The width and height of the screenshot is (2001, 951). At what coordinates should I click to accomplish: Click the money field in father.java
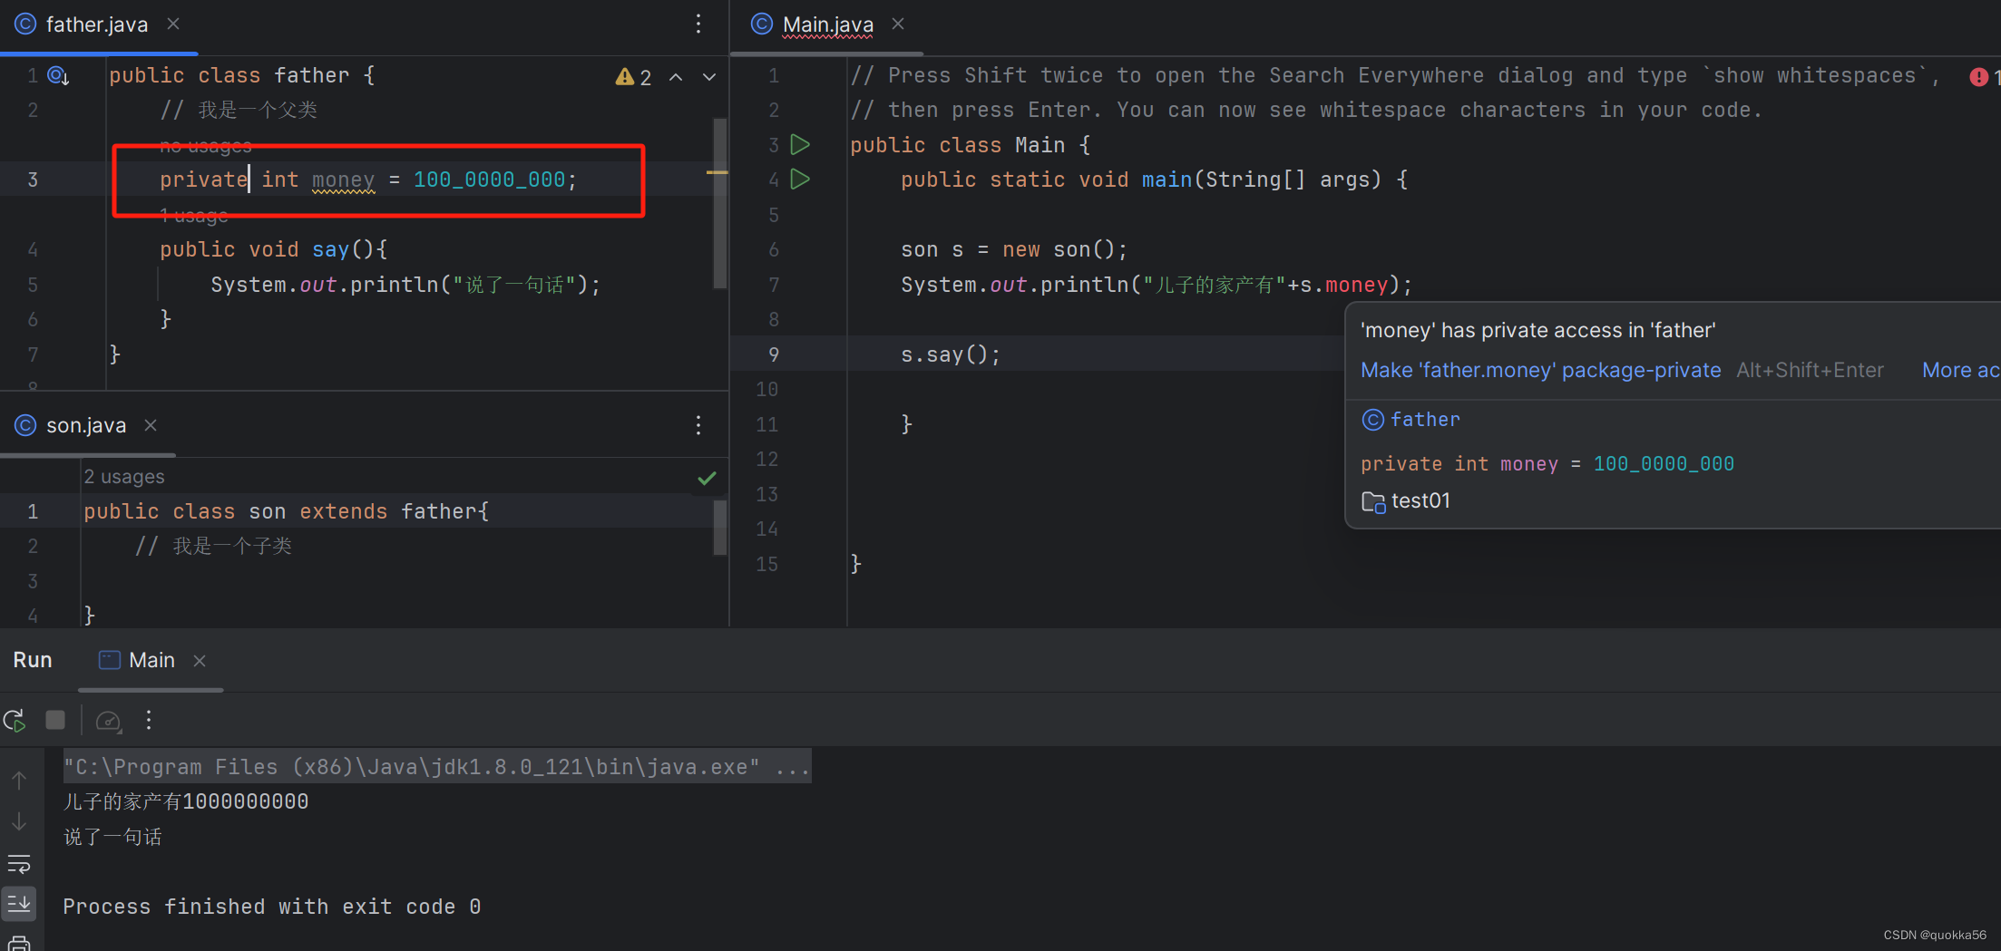pyautogui.click(x=343, y=180)
